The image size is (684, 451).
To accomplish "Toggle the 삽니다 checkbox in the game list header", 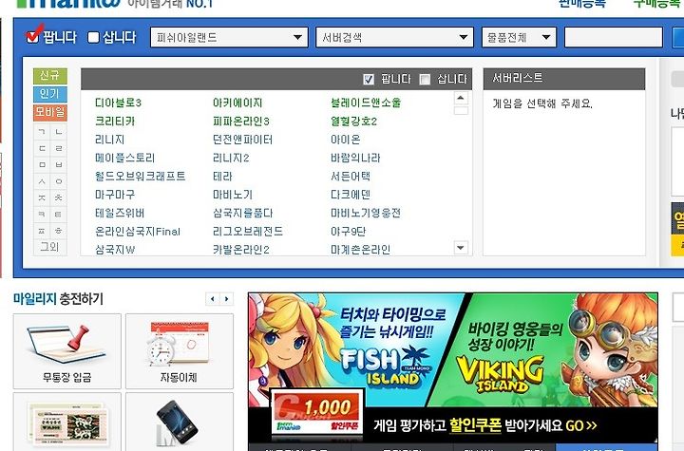I will pos(425,80).
